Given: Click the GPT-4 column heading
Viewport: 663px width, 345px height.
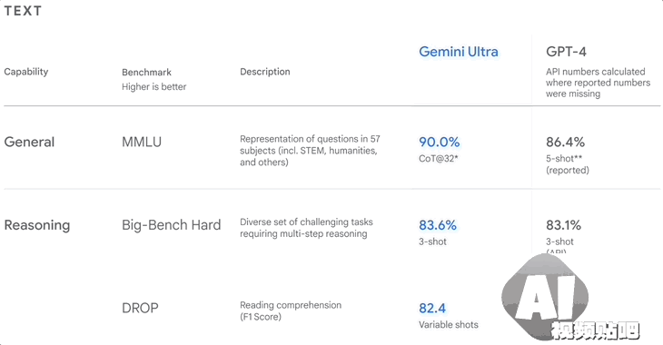Looking at the screenshot, I should coord(566,52).
